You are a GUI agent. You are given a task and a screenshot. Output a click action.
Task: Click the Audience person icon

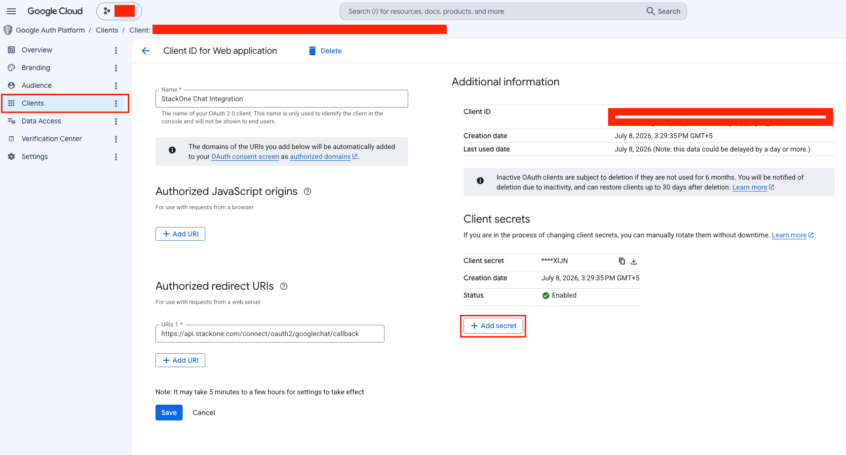pyautogui.click(x=11, y=85)
